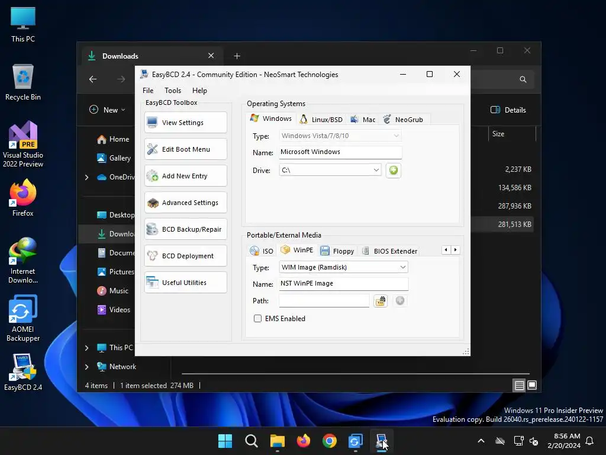The height and width of the screenshot is (455, 606).
Task: Open View Settings in EasyBCD Toolbox
Action: 185,123
